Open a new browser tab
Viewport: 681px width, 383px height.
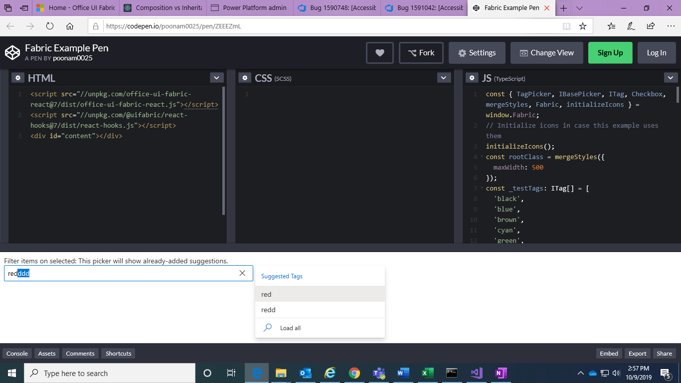[563, 8]
